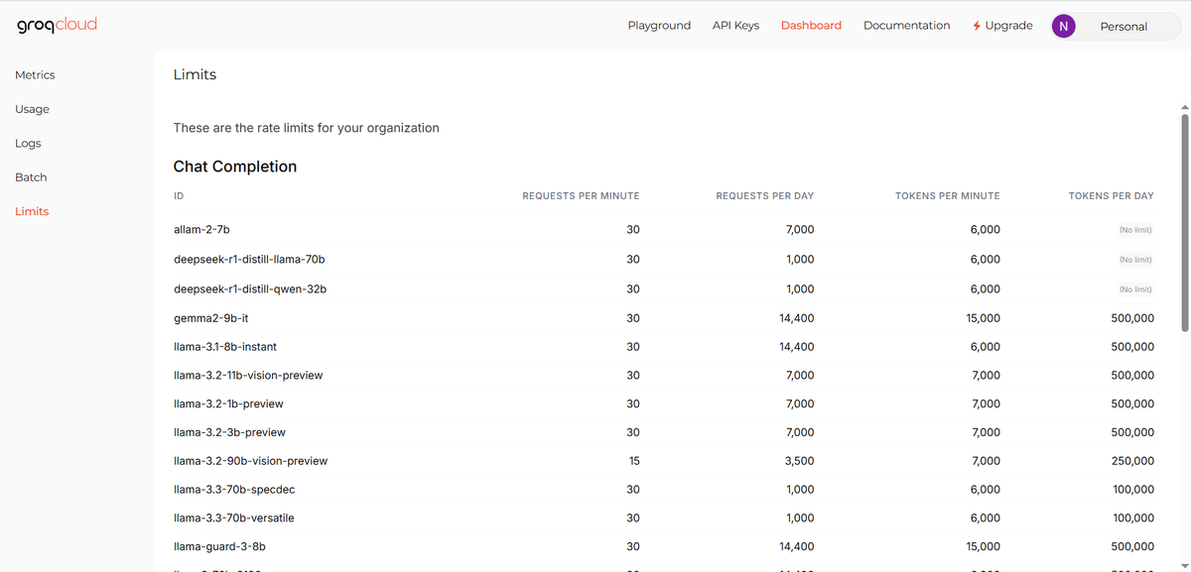Click deepseek-r1-distill-llama-70b model ID
This screenshot has height=572, width=1191.
pyautogui.click(x=249, y=260)
